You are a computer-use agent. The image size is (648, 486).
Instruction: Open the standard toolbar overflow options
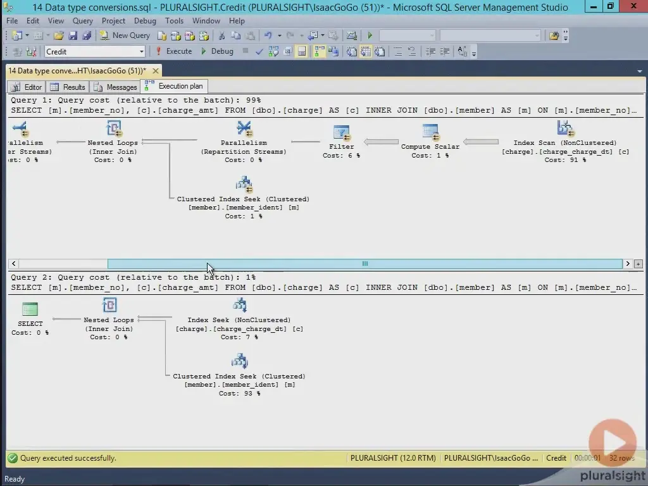565,35
